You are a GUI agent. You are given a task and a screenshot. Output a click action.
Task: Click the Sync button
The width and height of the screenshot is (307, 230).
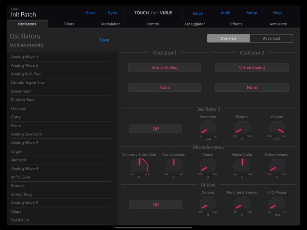click(x=113, y=13)
